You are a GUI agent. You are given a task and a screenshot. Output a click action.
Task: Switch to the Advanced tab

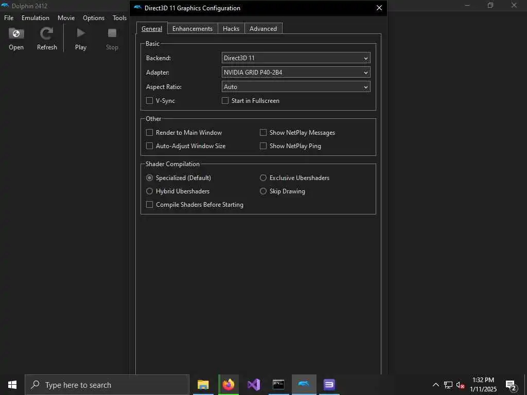[263, 29]
